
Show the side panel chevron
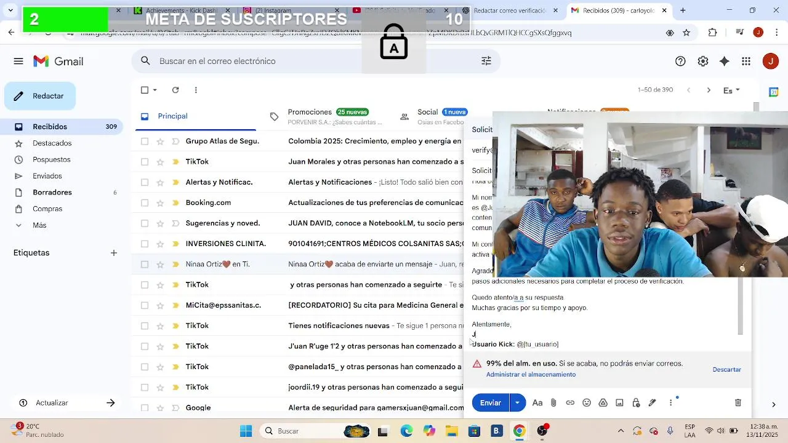(x=774, y=404)
